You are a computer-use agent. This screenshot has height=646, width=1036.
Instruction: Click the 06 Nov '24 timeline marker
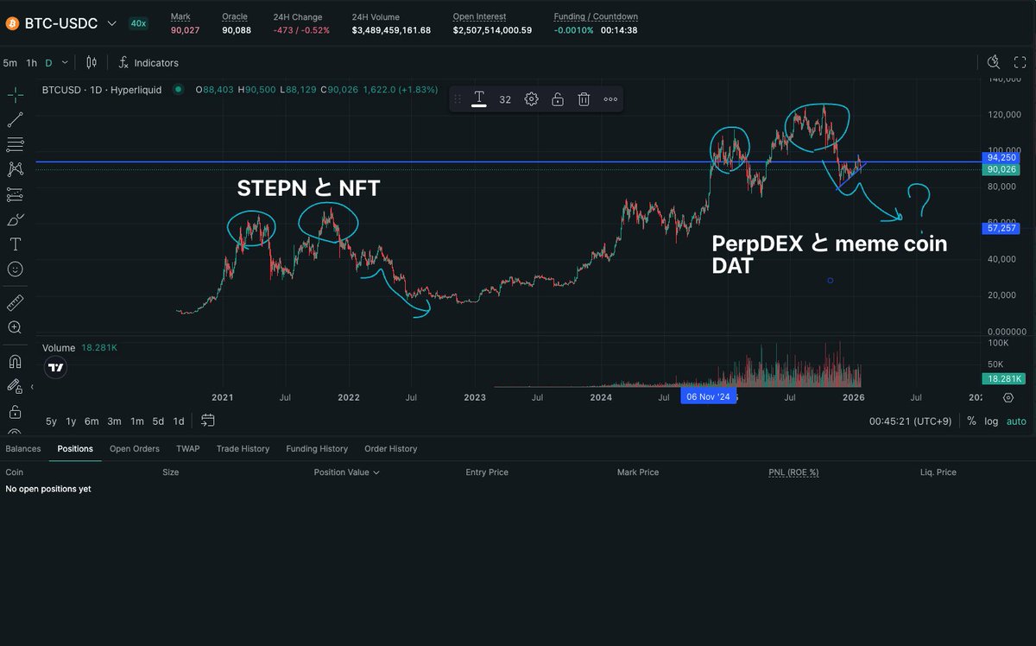coord(709,396)
